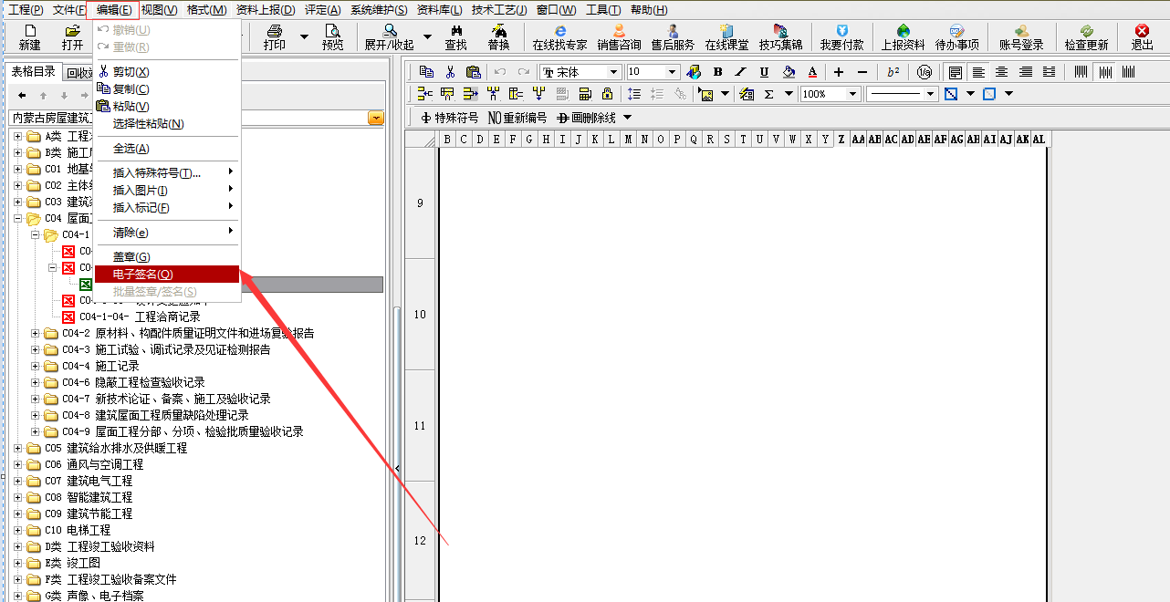1170x602 pixels.
Task: Click the 查找 (Find) binoculars icon
Action: pyautogui.click(x=455, y=36)
